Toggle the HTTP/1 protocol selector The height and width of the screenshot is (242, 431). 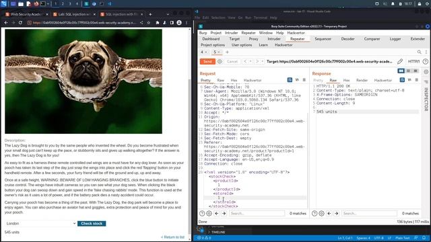413,61
